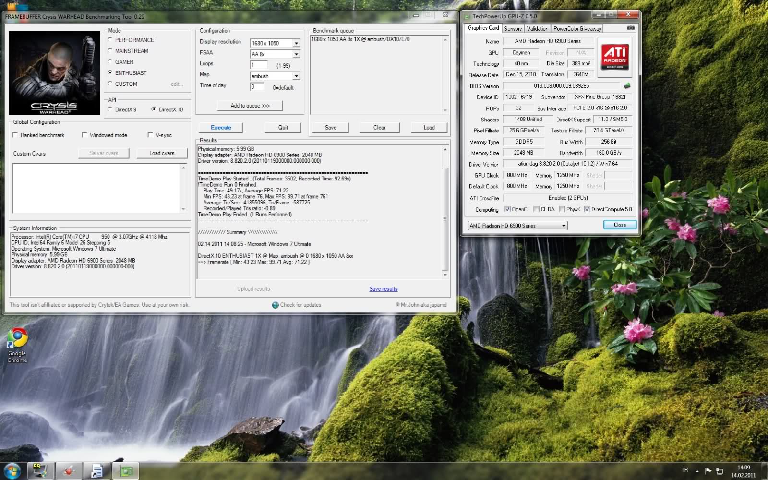
Task: Select PERFORMANCE mode radio button
Action: point(110,40)
